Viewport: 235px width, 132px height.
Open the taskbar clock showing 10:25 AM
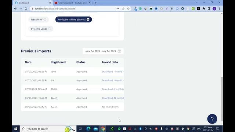tap(208, 129)
